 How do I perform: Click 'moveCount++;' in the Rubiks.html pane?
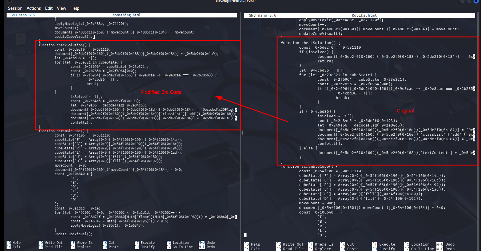pos(313,25)
